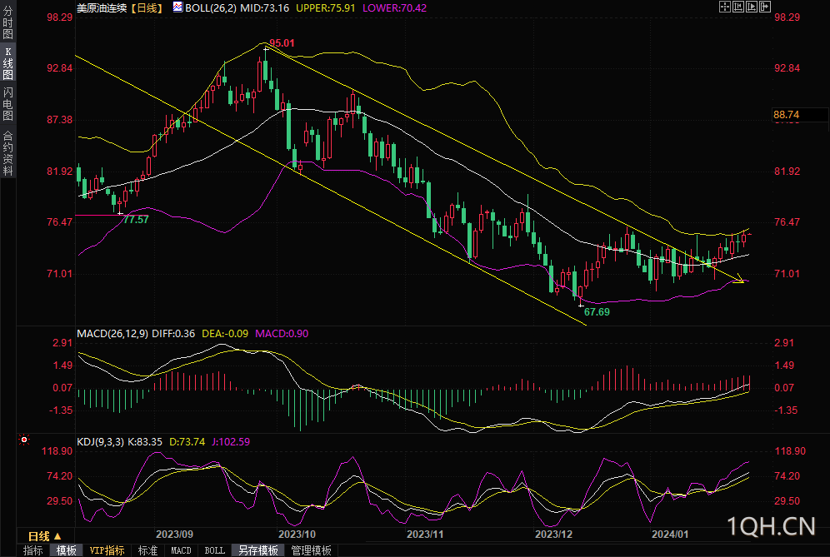The image size is (830, 557).
Task: Click the jump-to-start chart icon
Action: pos(737,7)
